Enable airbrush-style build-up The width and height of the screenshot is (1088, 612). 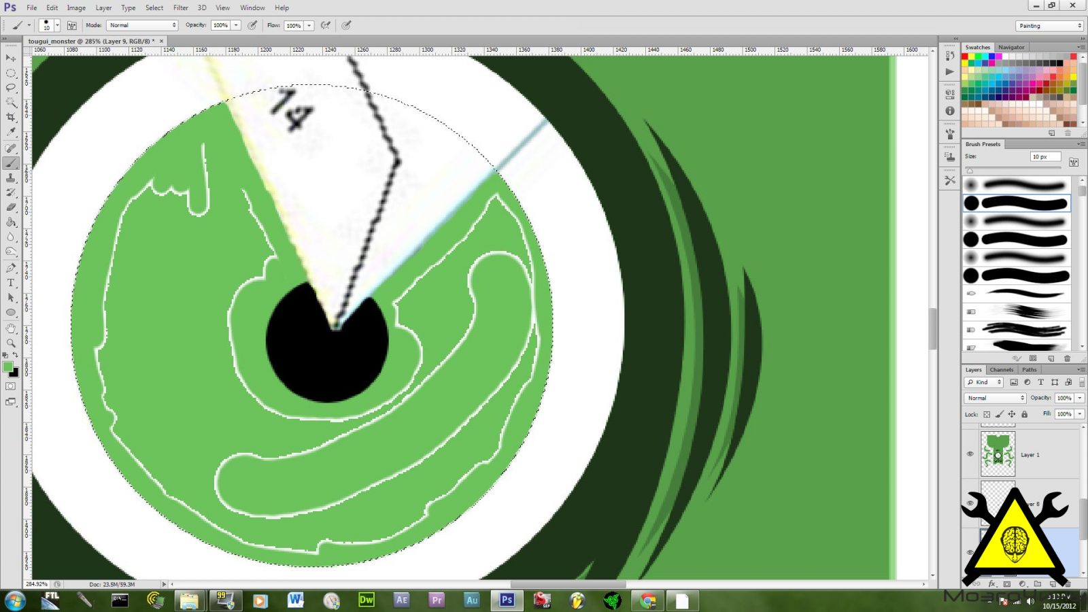click(x=326, y=25)
